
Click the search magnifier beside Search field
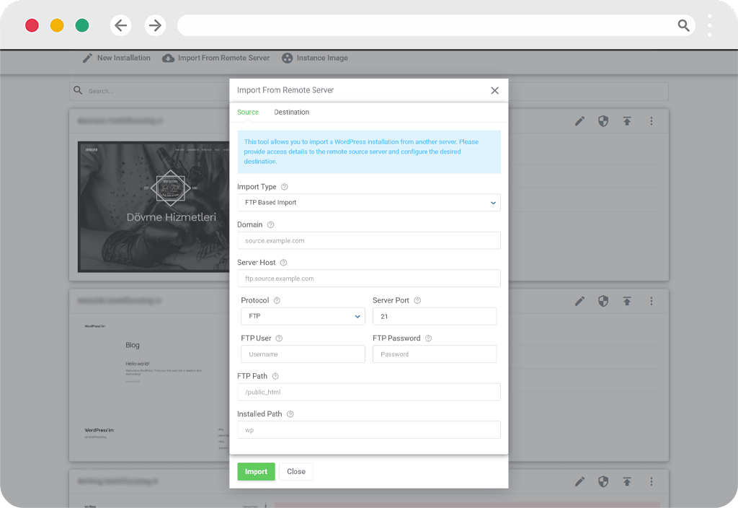click(x=78, y=90)
